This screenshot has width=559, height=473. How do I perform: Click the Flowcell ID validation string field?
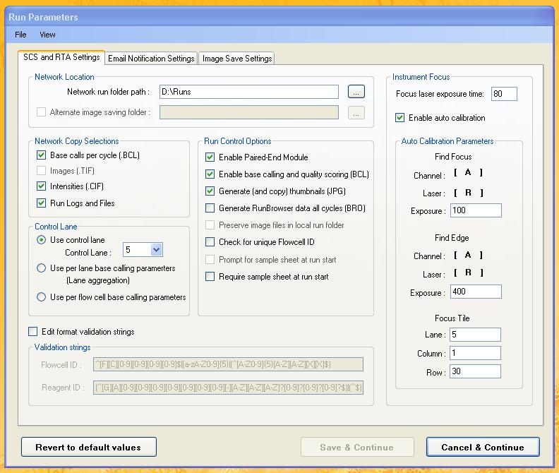point(228,364)
